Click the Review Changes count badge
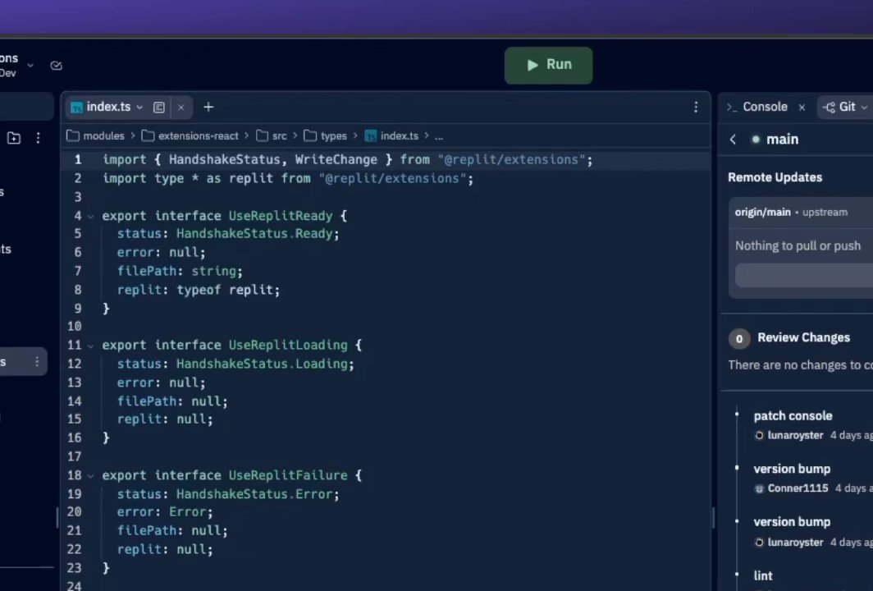 point(738,338)
